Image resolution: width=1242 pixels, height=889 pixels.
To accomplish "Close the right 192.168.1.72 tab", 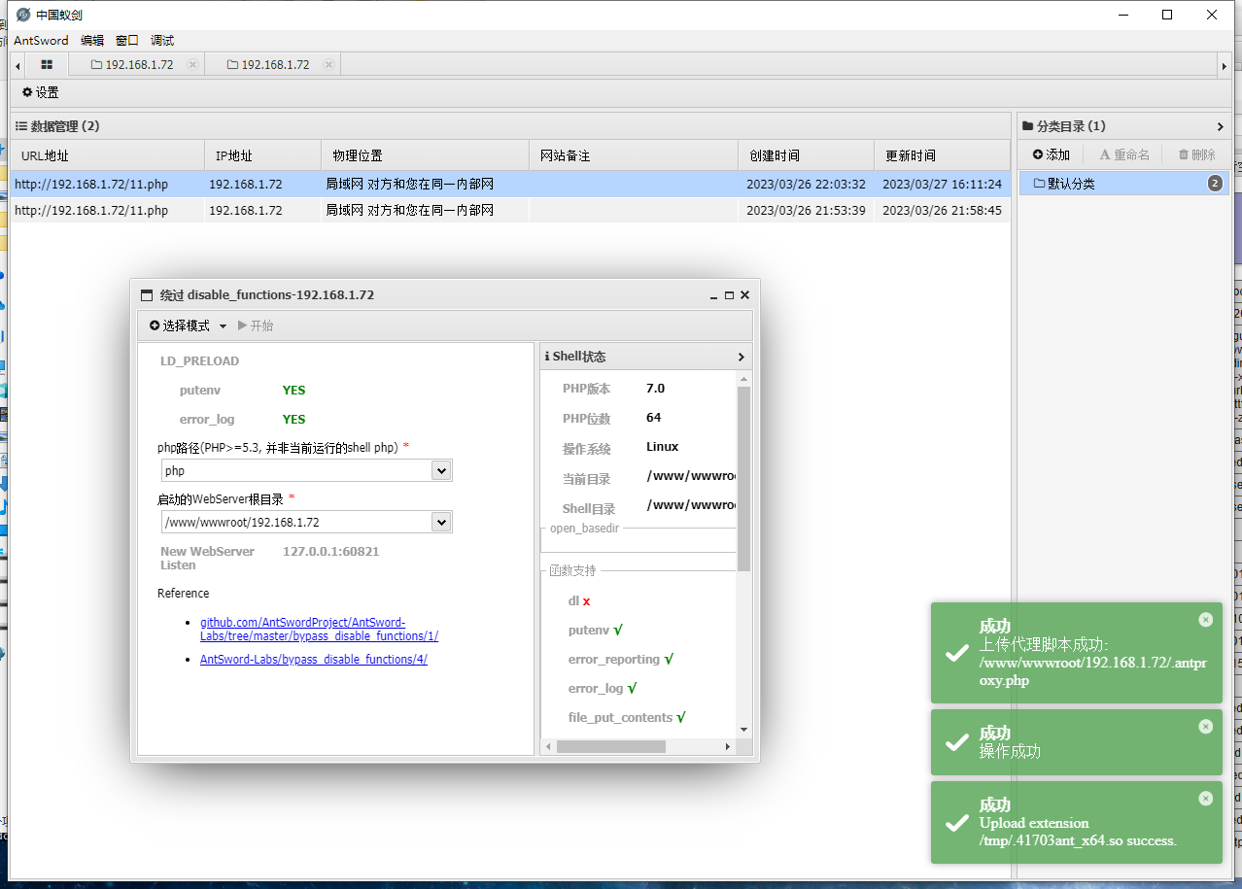I will pyautogui.click(x=328, y=65).
